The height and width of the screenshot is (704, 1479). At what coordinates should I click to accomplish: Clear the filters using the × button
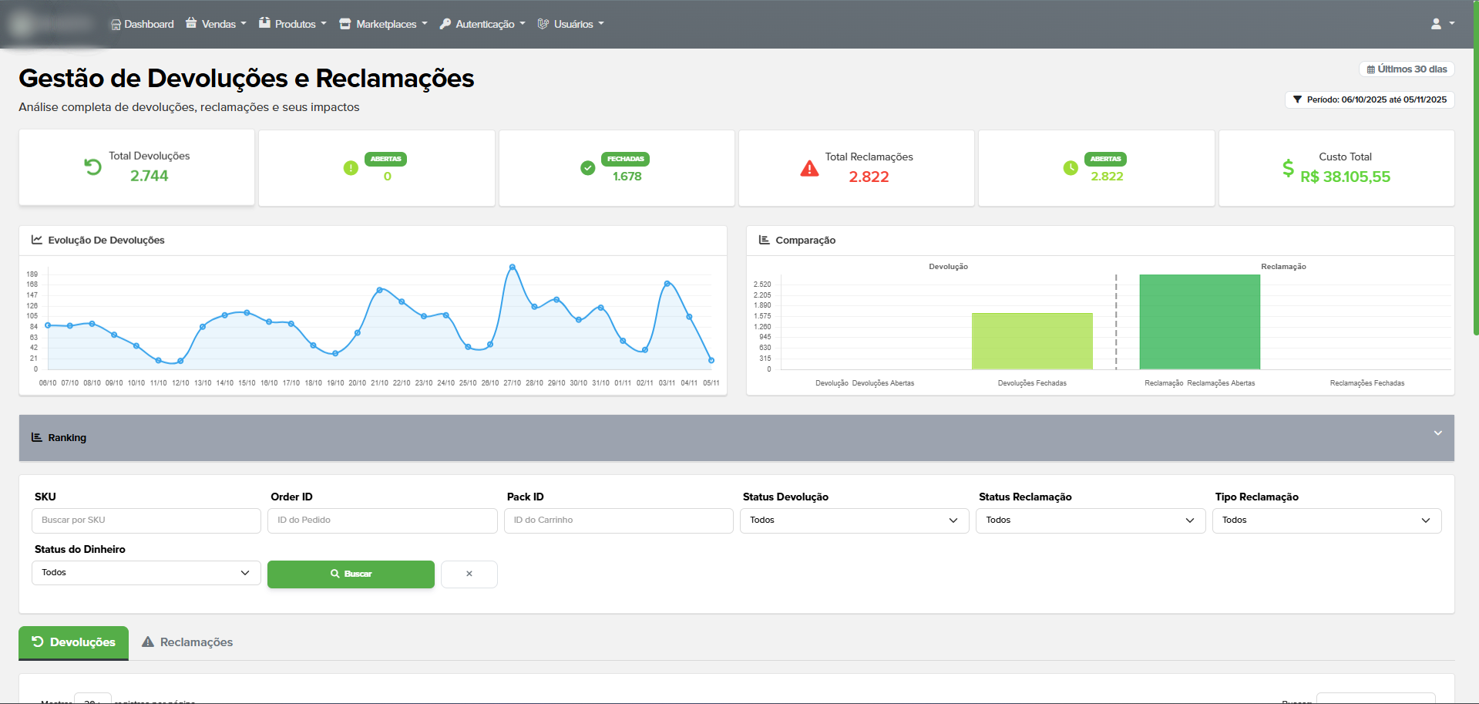pos(469,574)
